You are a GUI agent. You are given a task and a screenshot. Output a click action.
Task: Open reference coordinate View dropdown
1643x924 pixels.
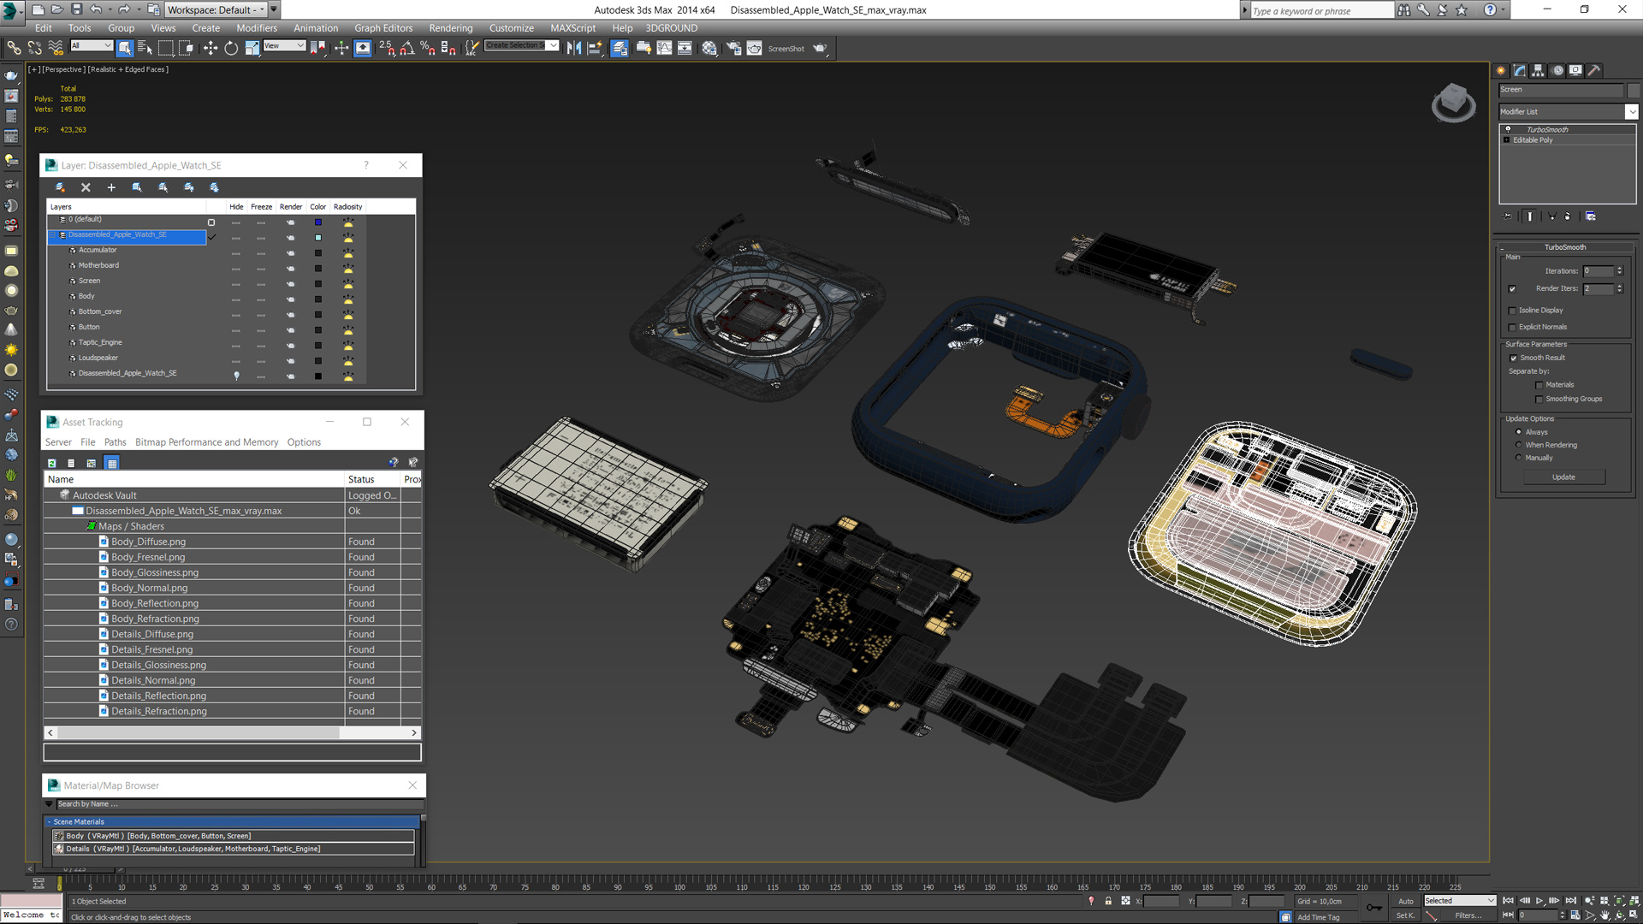(x=284, y=46)
